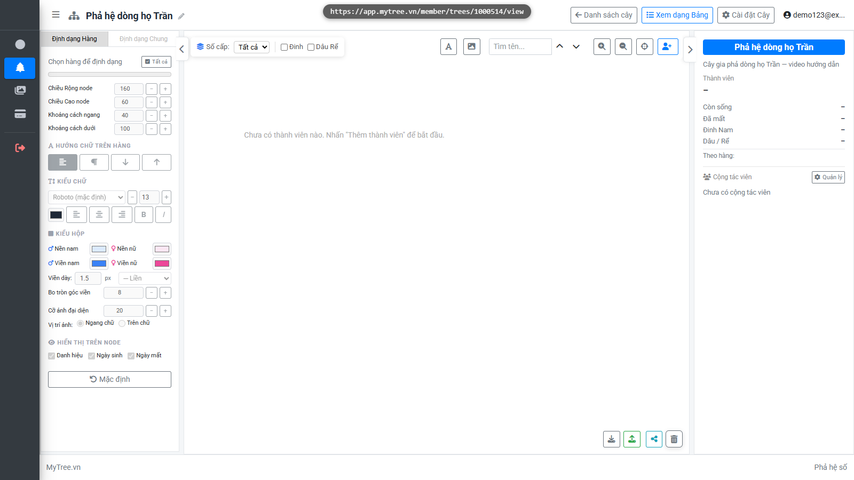Open the demo123 account menu
The image size is (854, 480).
tap(814, 15)
